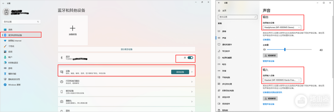Open 应用 settings in the left sidebar

(x=10, y=52)
